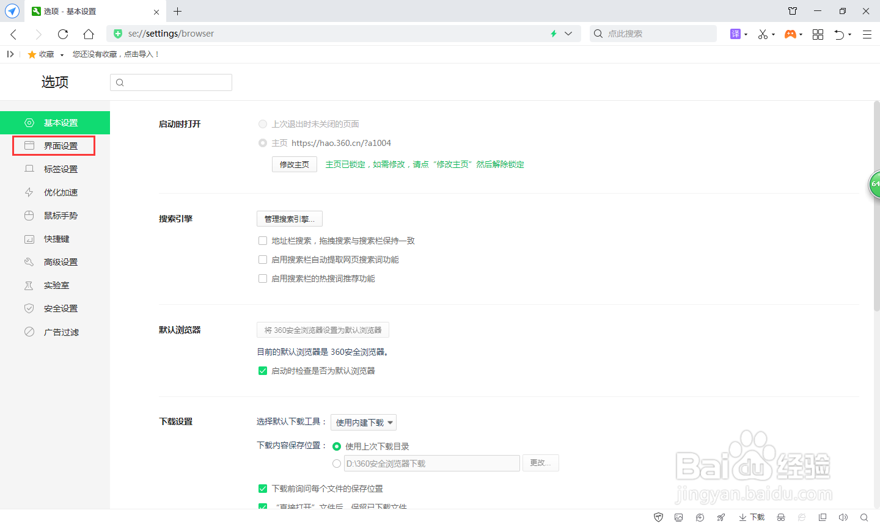Open the game controller icon
This screenshot has width=880, height=524.
[791, 34]
